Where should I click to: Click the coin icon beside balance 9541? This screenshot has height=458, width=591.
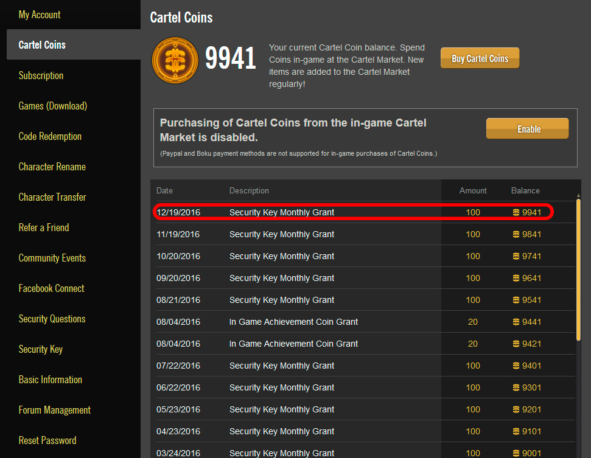[x=516, y=300]
